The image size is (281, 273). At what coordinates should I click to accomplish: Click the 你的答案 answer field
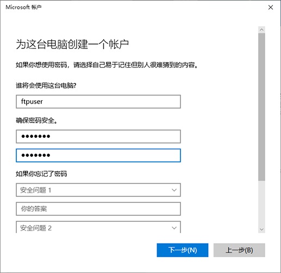tap(98, 209)
